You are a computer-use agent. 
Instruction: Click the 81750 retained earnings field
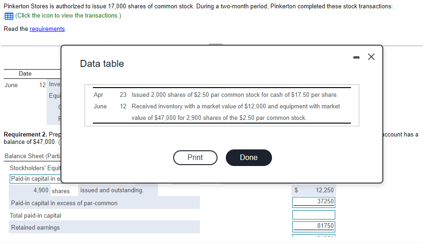pos(314,226)
